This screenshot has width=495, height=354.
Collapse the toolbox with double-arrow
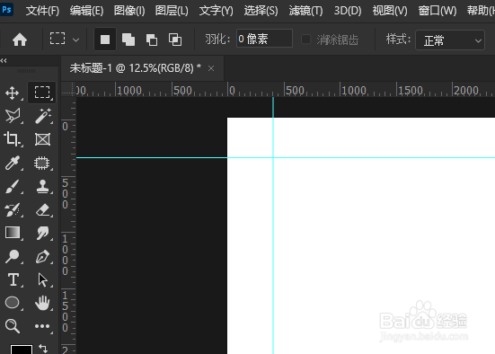(x=4, y=60)
